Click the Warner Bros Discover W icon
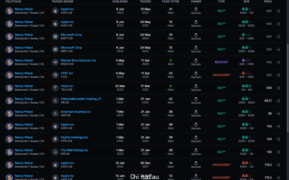 point(55,62)
